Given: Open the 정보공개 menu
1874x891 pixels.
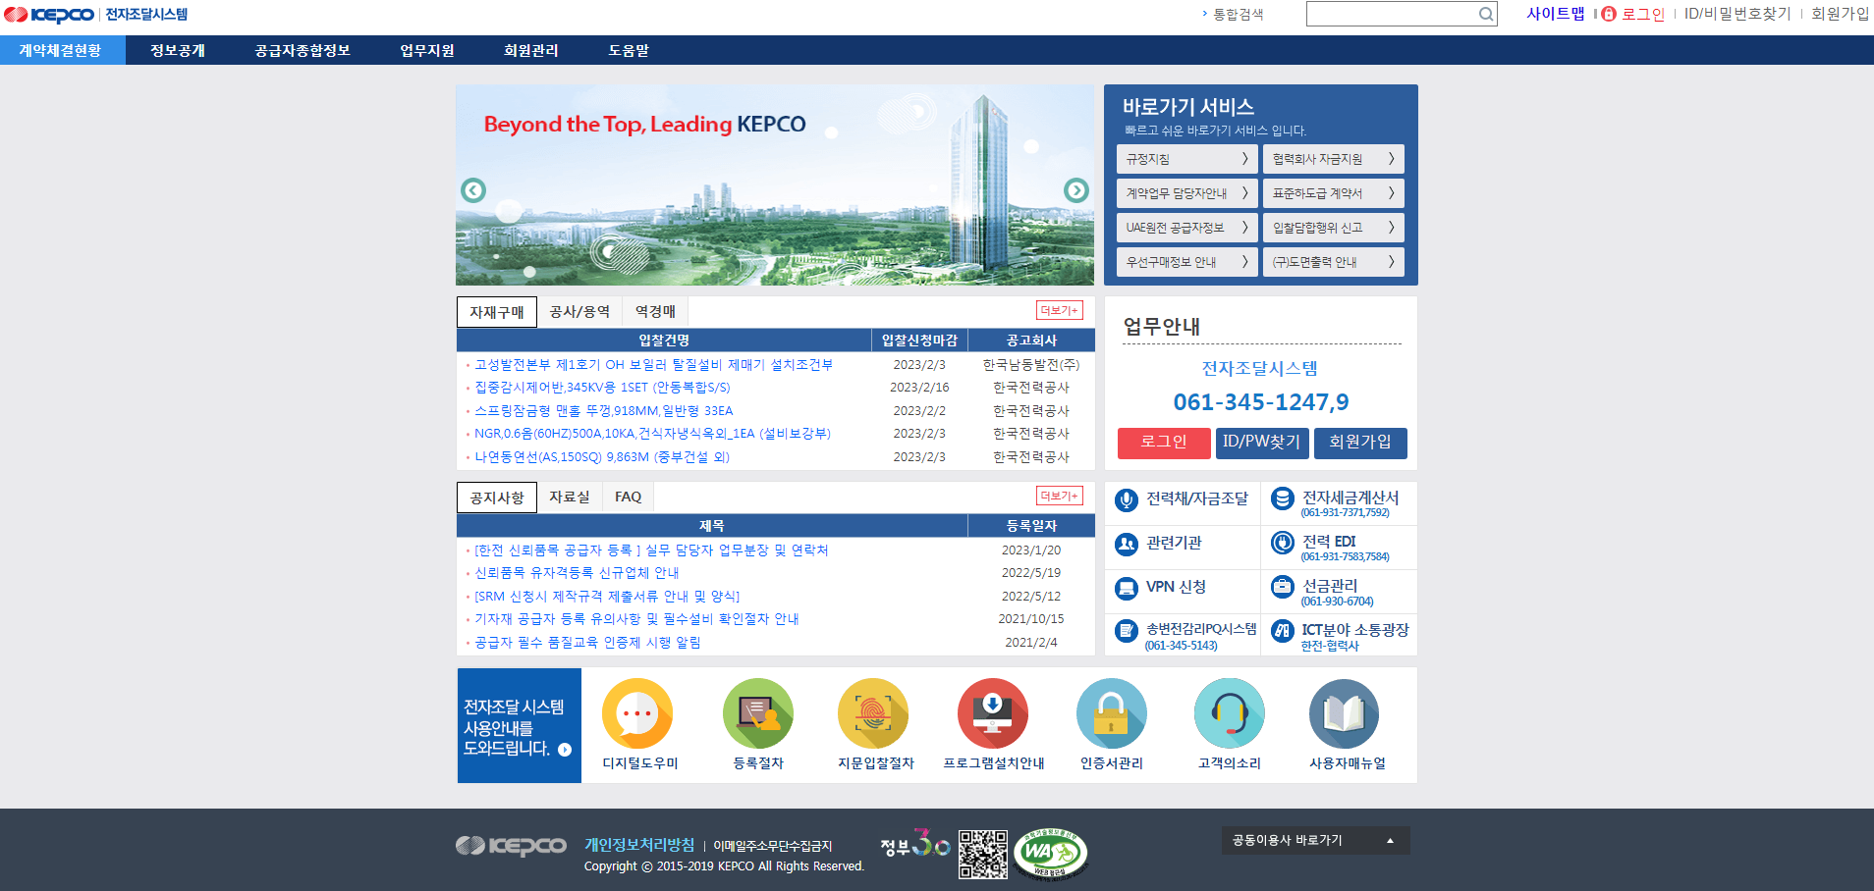Looking at the screenshot, I should pyautogui.click(x=178, y=50).
